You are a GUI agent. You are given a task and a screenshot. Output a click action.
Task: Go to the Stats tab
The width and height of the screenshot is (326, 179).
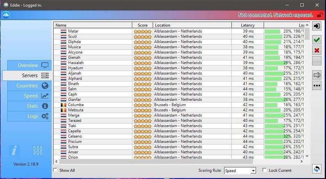coord(29,106)
